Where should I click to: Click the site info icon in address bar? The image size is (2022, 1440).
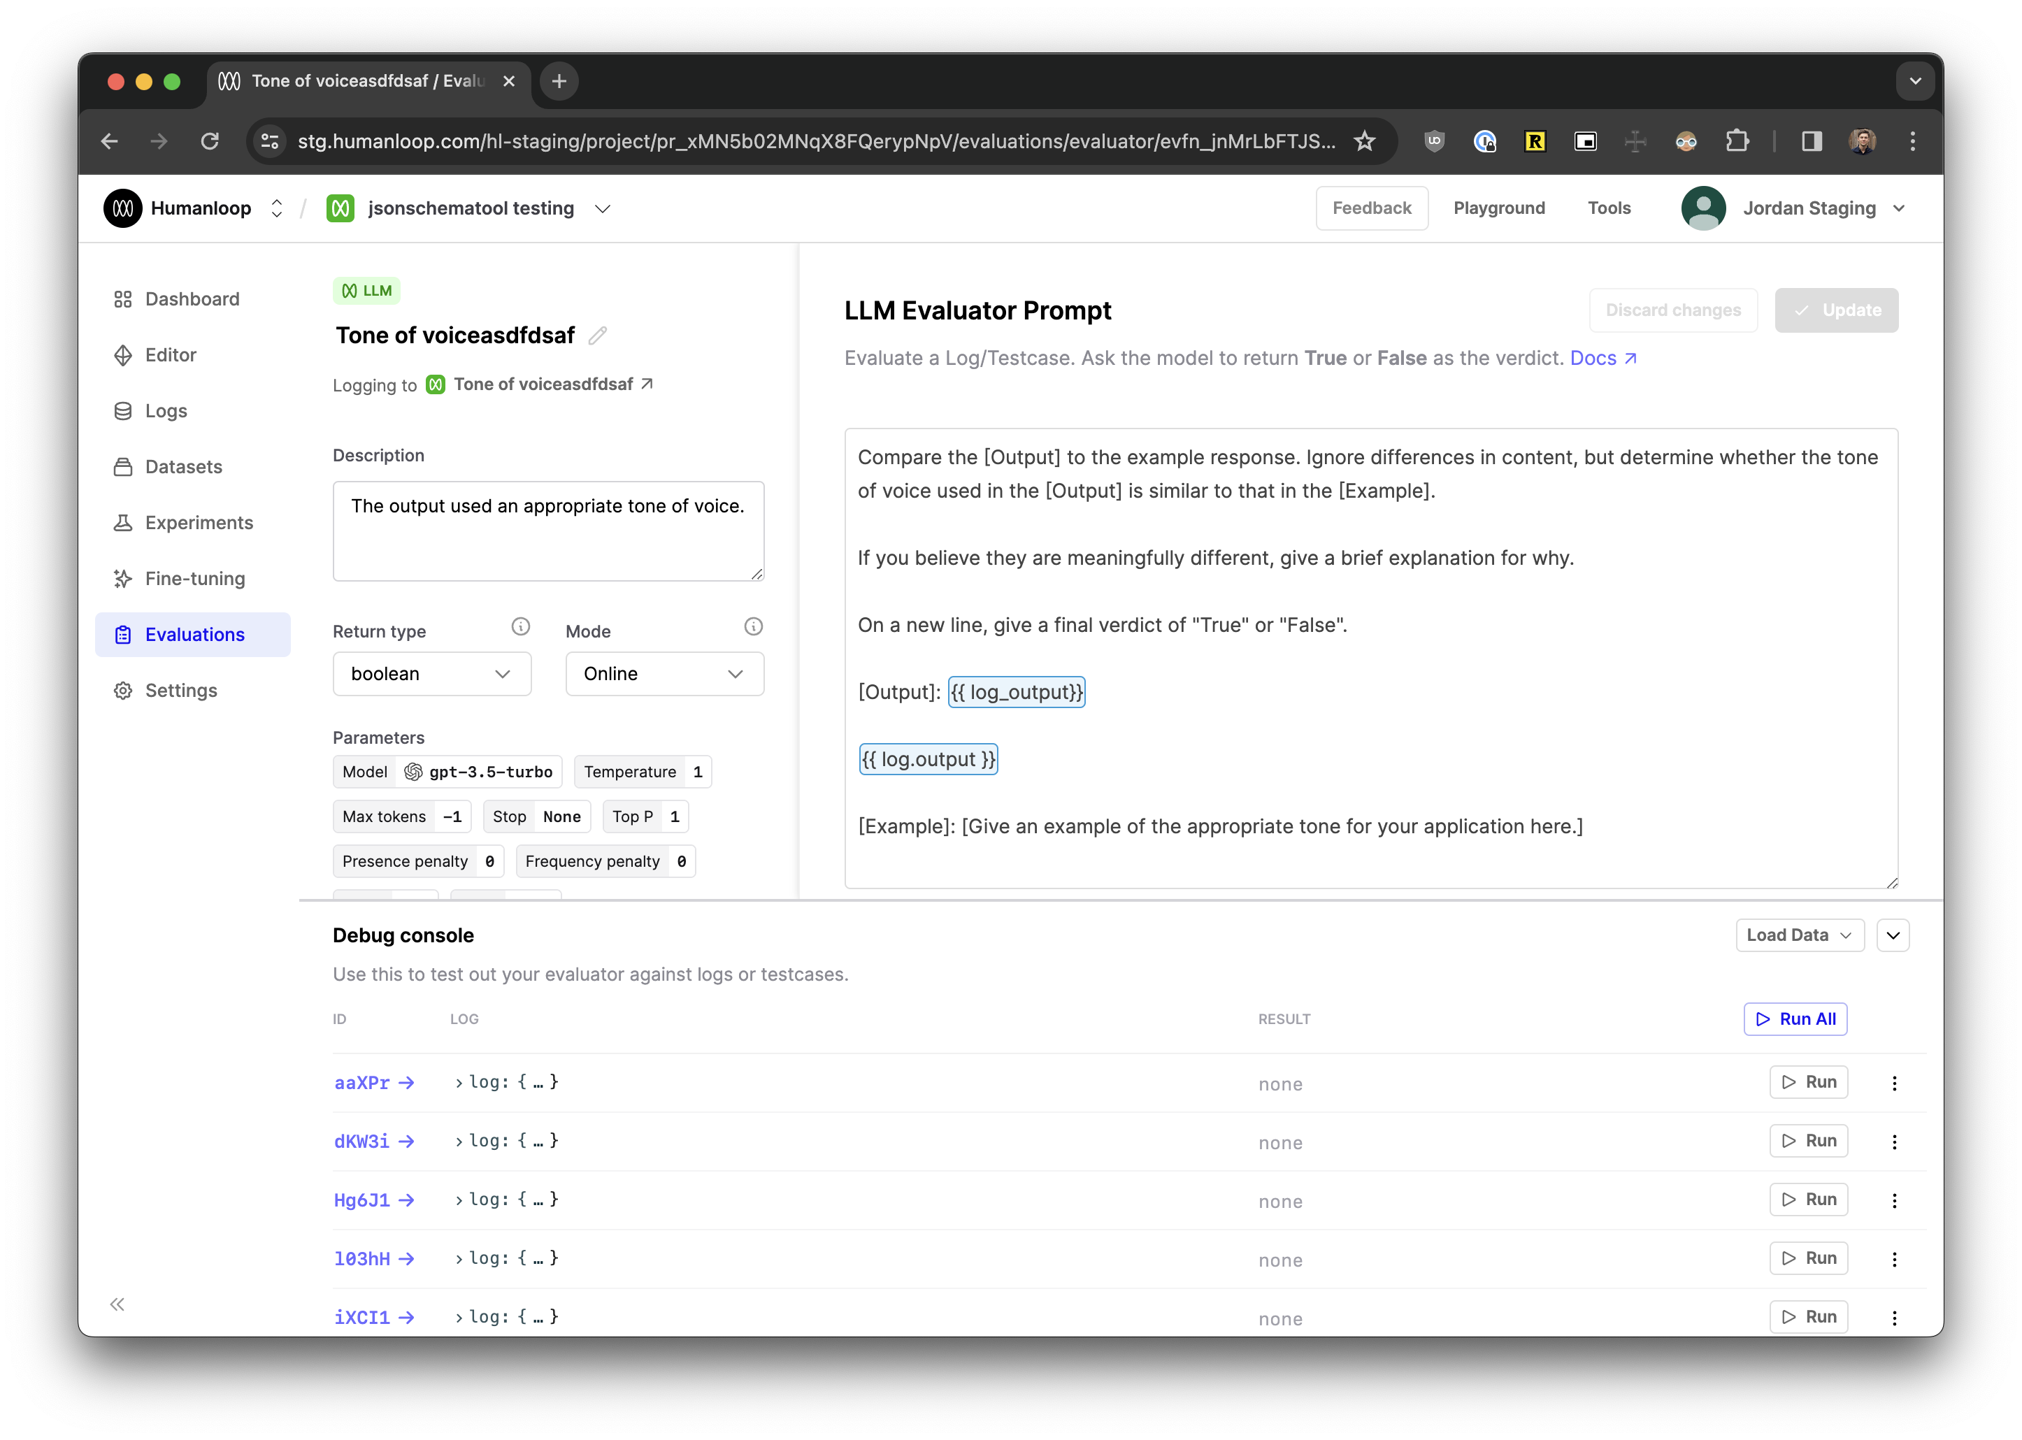270,141
